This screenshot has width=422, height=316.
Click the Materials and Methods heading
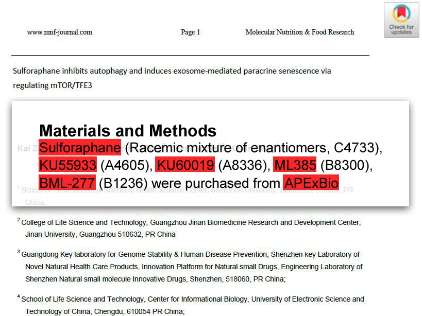128,130
